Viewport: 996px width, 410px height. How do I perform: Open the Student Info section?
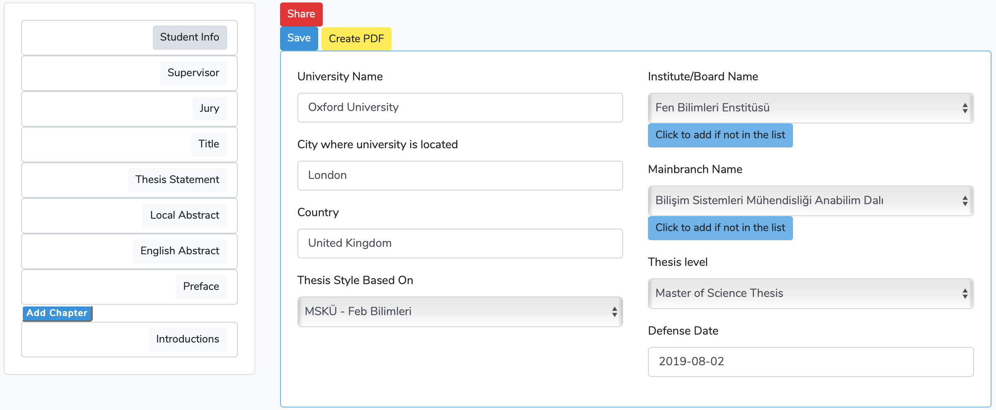coord(189,37)
